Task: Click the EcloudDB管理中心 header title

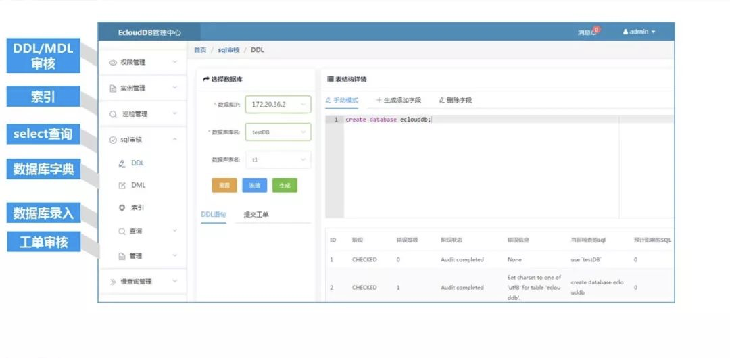Action: click(149, 32)
